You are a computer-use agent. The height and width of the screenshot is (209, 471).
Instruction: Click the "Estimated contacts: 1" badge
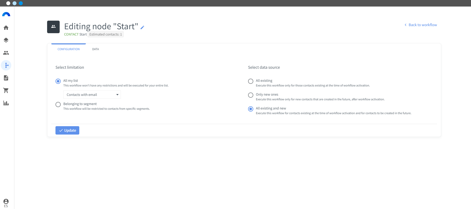[105, 34]
